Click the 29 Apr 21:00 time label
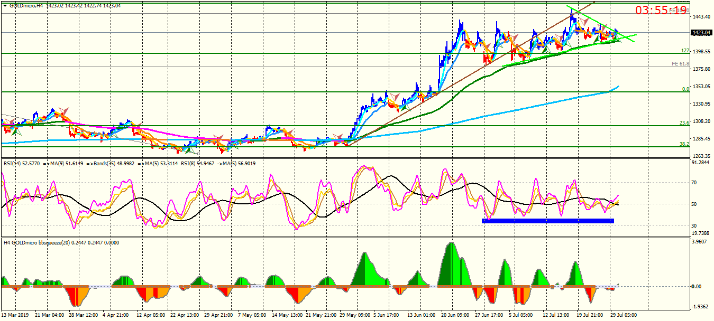714x321 pixels. [x=219, y=315]
